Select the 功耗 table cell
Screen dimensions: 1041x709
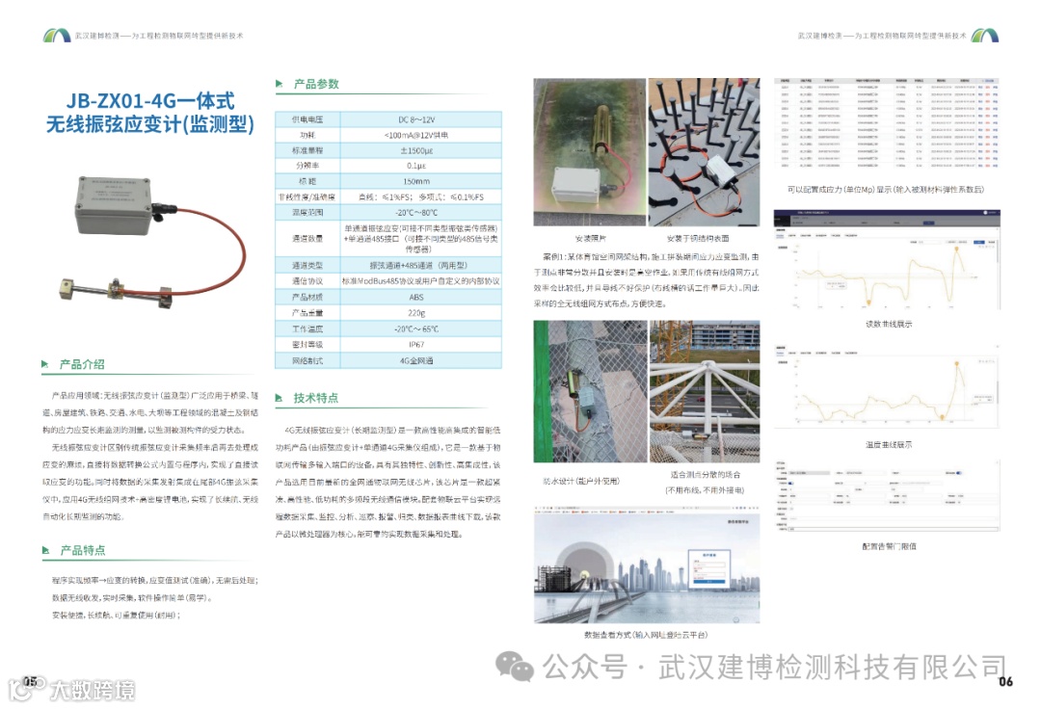[307, 135]
